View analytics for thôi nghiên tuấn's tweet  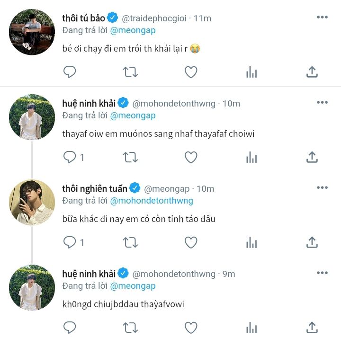pyautogui.click(x=251, y=242)
